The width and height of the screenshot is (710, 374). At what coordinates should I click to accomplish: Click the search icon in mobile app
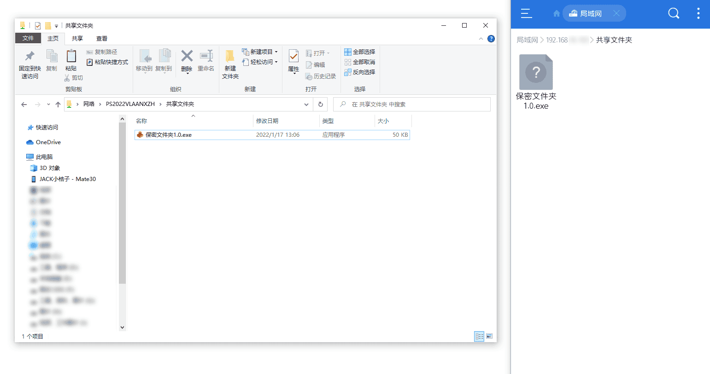(674, 14)
